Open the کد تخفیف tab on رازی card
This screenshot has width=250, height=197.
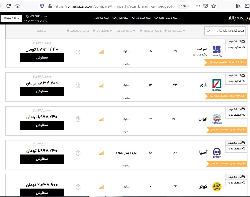pyautogui.click(x=236, y=75)
